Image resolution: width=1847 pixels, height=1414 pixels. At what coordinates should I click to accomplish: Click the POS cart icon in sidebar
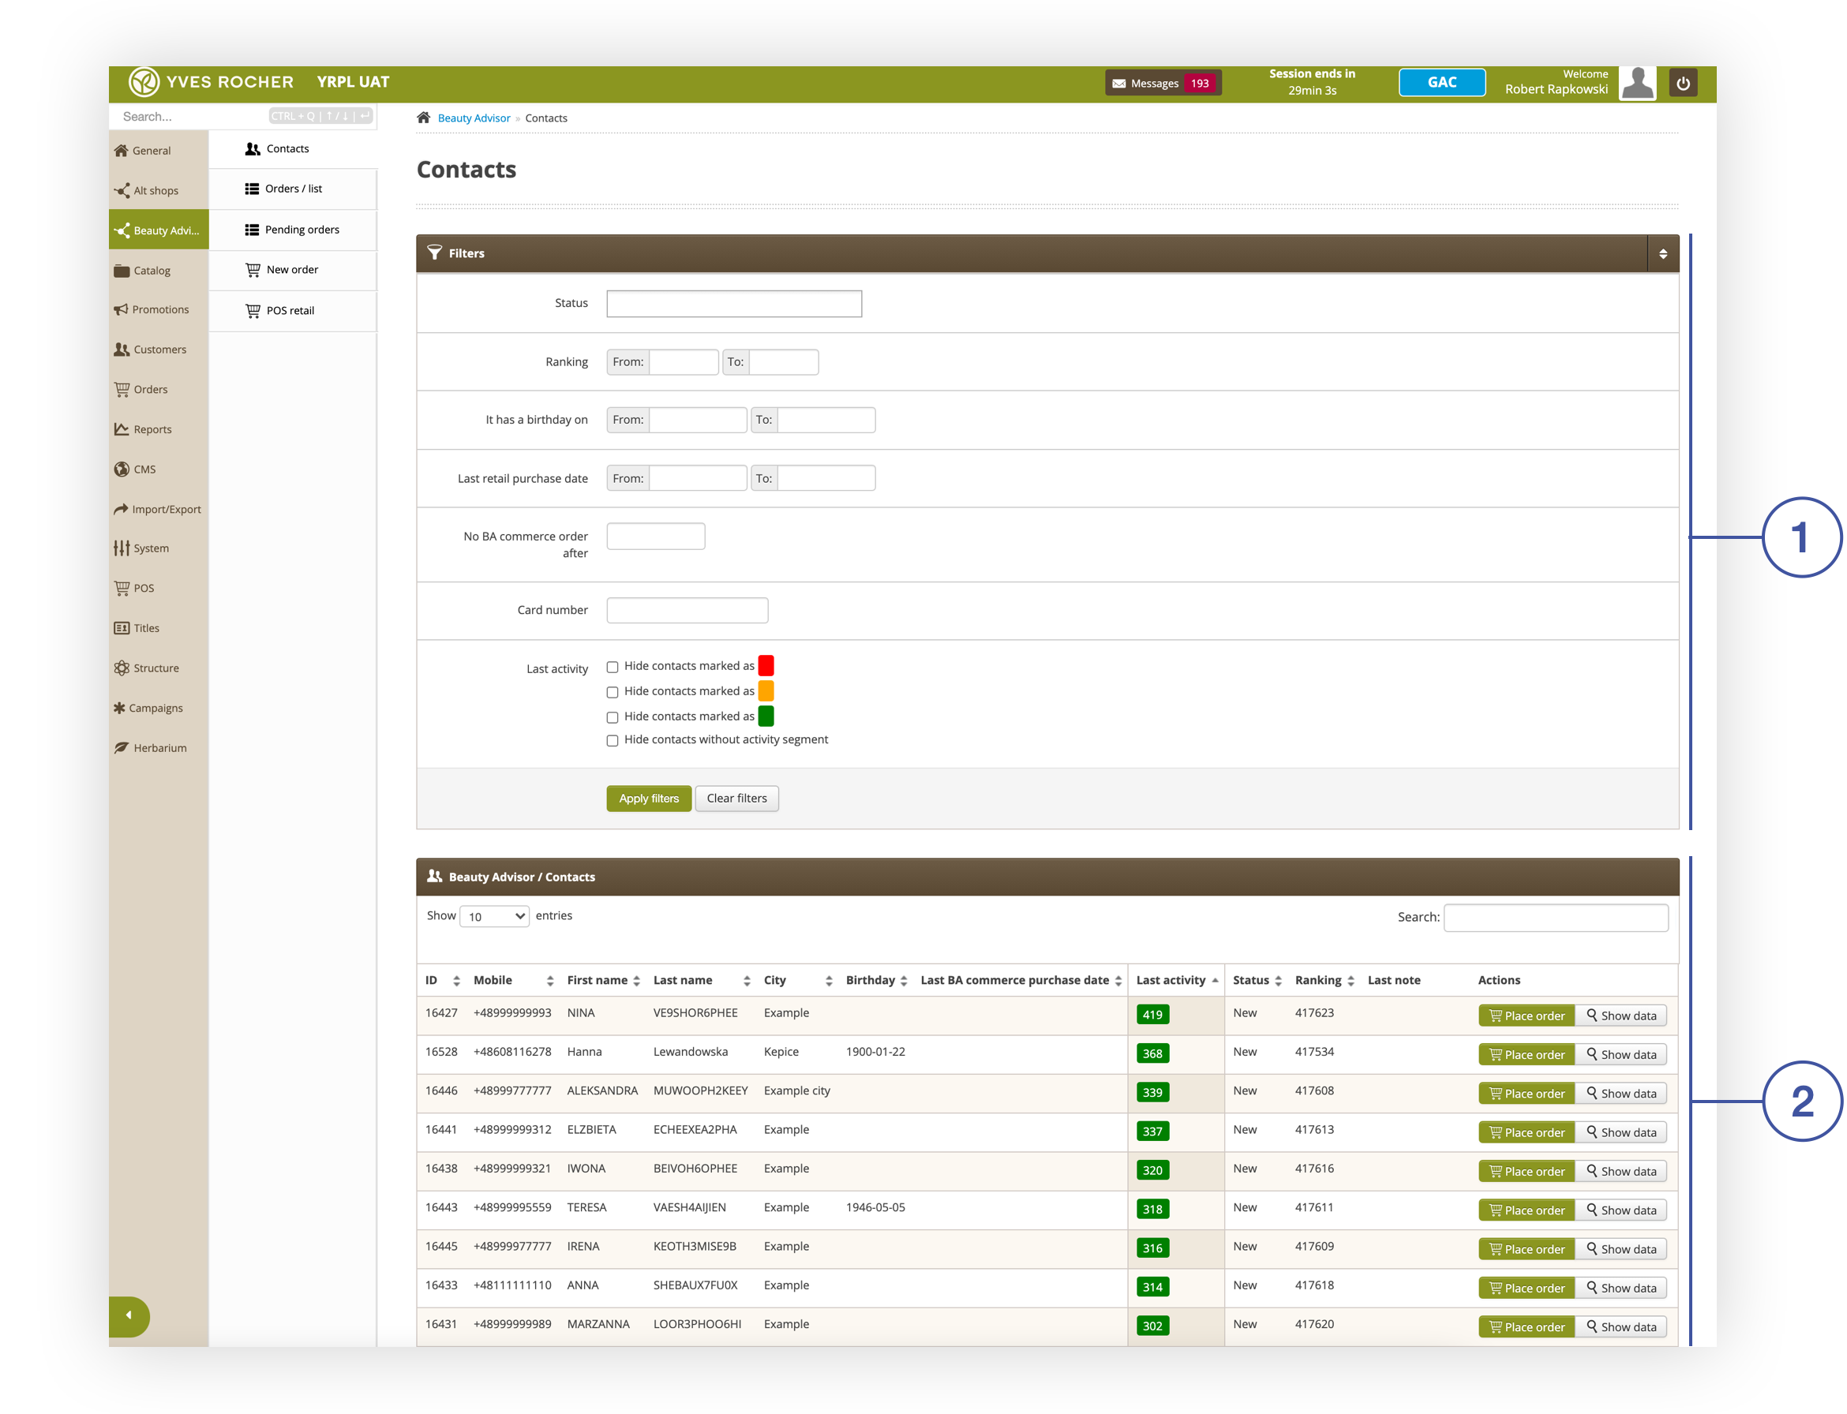(122, 588)
